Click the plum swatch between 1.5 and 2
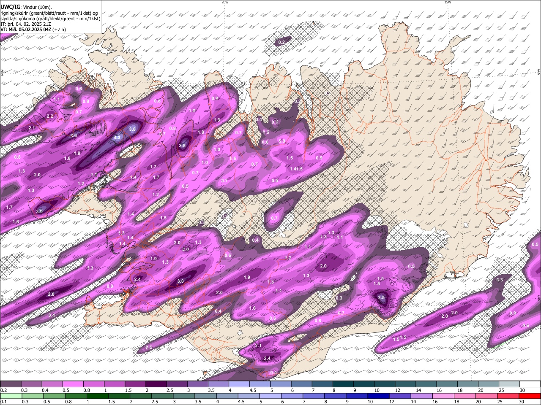 pyautogui.click(x=135, y=384)
